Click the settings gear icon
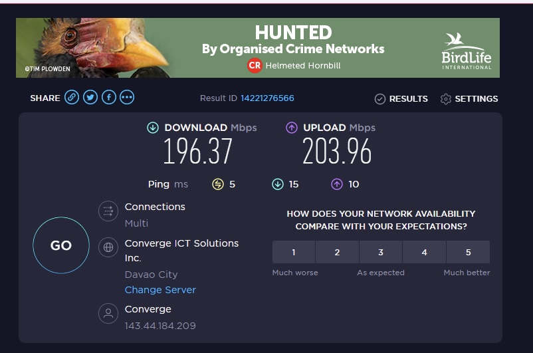Viewport: 533px width, 353px height. (x=446, y=99)
